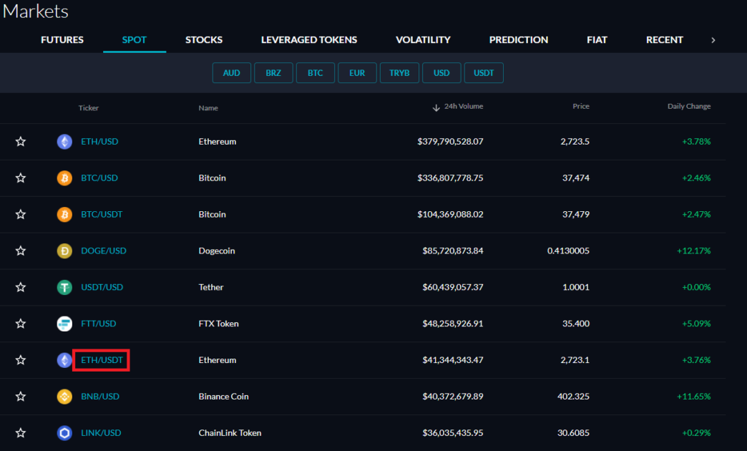Add BNB/USD to favorites with star
The width and height of the screenshot is (747, 451).
pos(21,396)
